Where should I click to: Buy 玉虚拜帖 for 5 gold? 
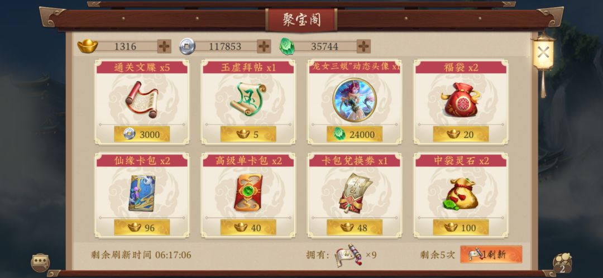tap(248, 134)
